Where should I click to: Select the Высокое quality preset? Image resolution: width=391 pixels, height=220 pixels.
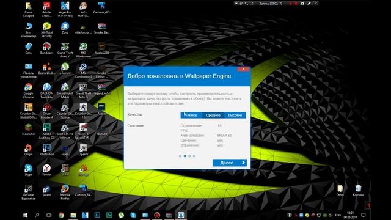pos(235,115)
